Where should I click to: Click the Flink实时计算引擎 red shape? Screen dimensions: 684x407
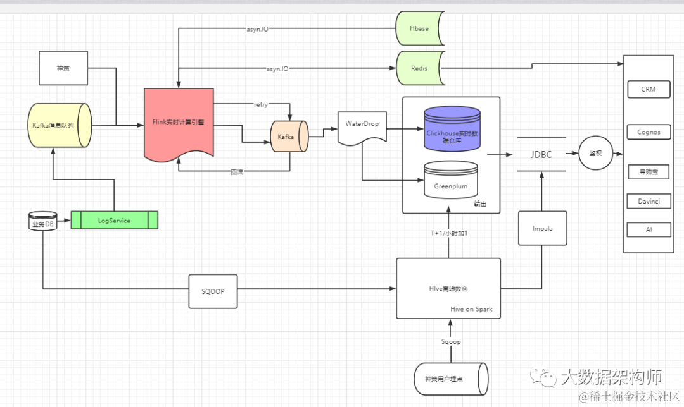[x=179, y=125]
